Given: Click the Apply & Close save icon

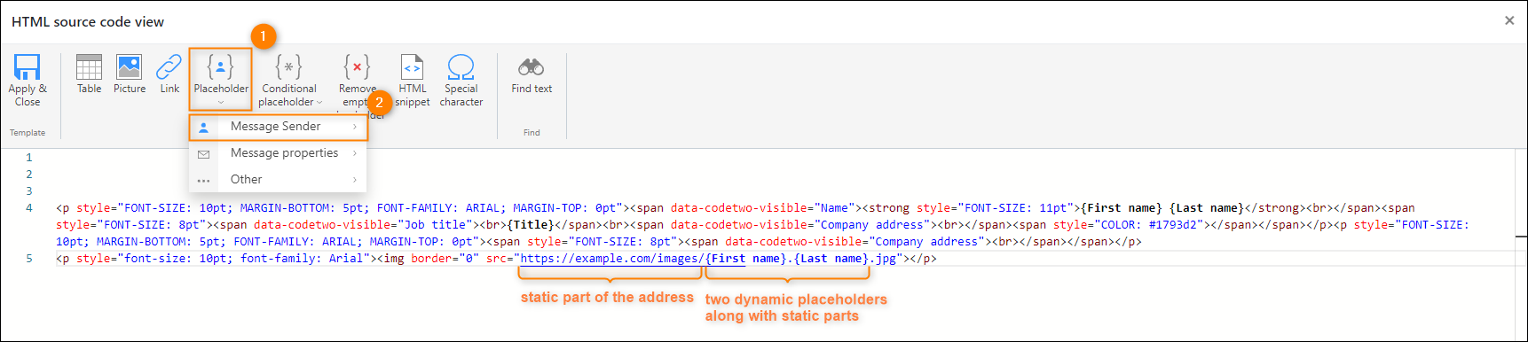Looking at the screenshot, I should [x=27, y=66].
